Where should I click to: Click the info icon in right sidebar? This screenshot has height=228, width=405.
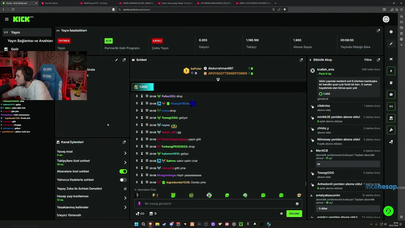pyautogui.click(x=391, y=32)
